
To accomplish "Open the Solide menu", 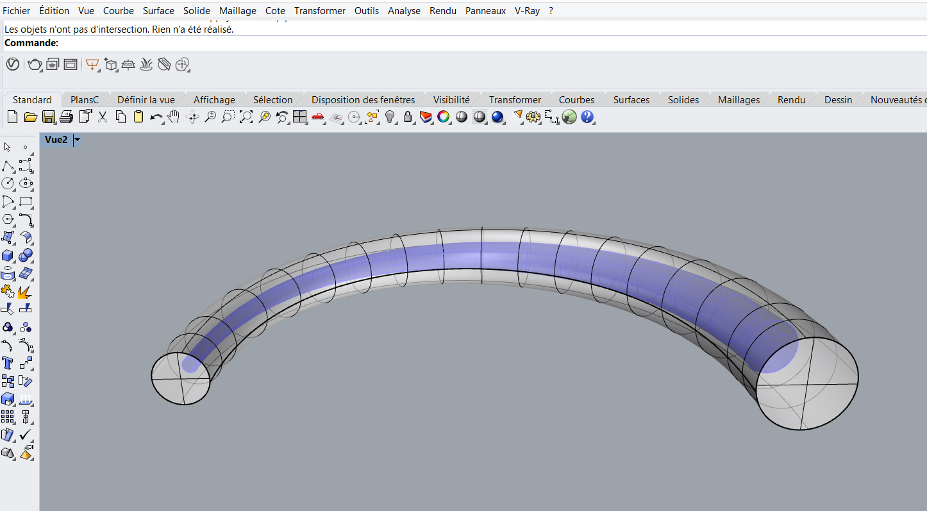I will tap(196, 11).
